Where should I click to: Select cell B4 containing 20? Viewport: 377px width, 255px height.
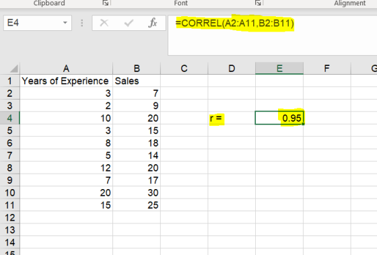(137, 118)
